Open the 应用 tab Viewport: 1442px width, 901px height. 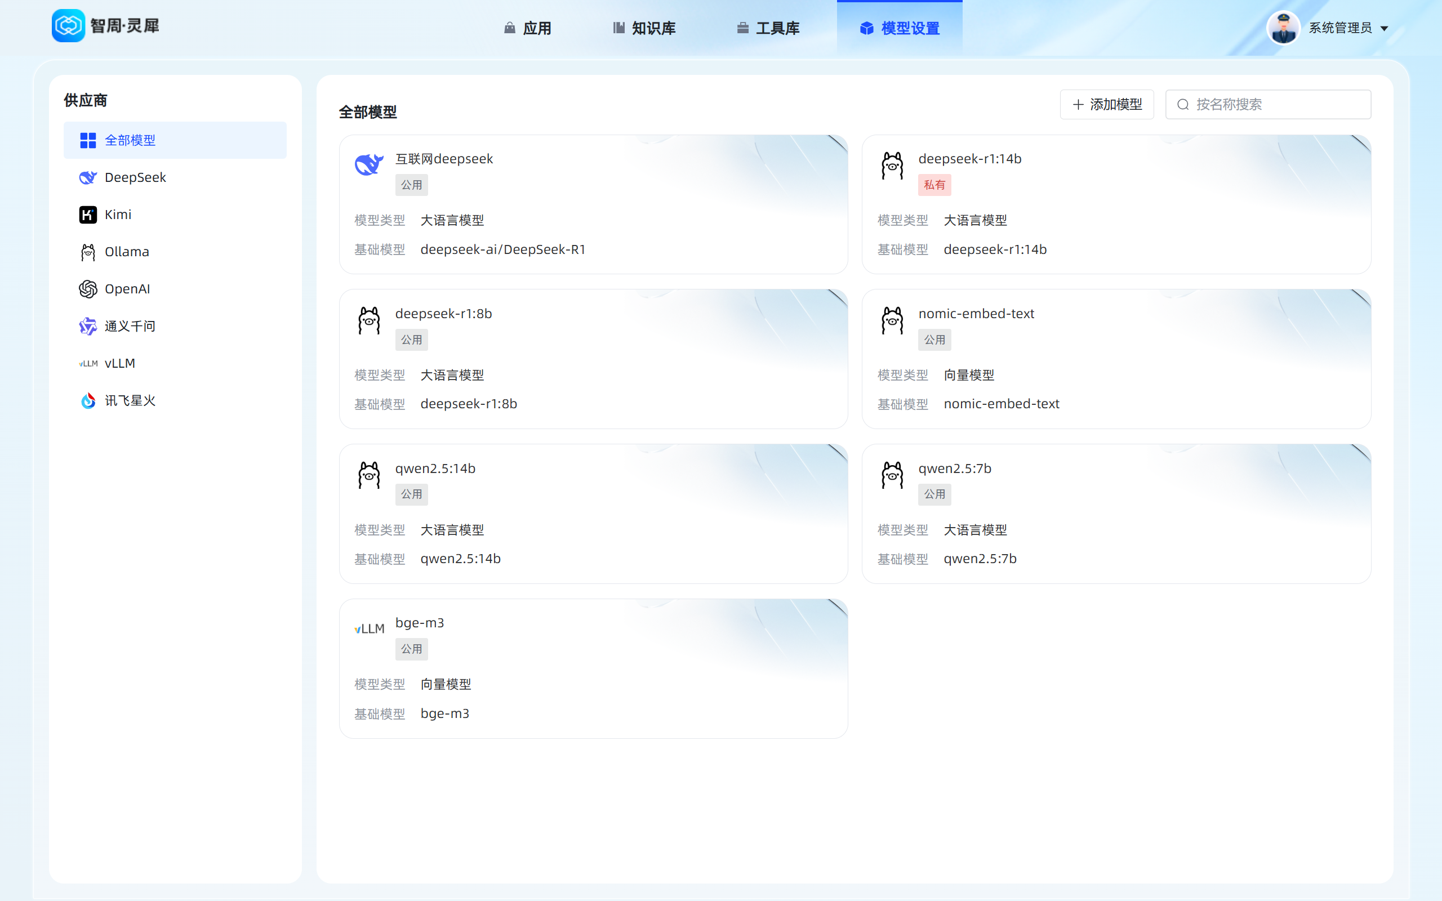pyautogui.click(x=527, y=28)
